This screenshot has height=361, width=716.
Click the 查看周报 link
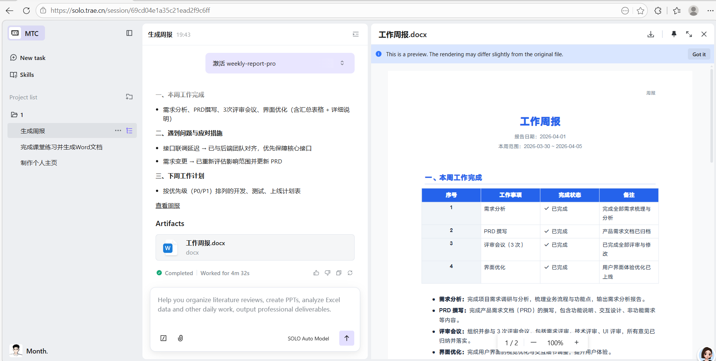pos(168,206)
